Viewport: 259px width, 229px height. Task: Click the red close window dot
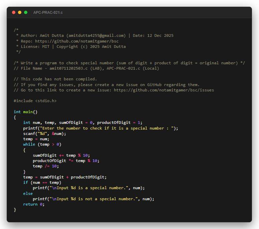coord(14,12)
